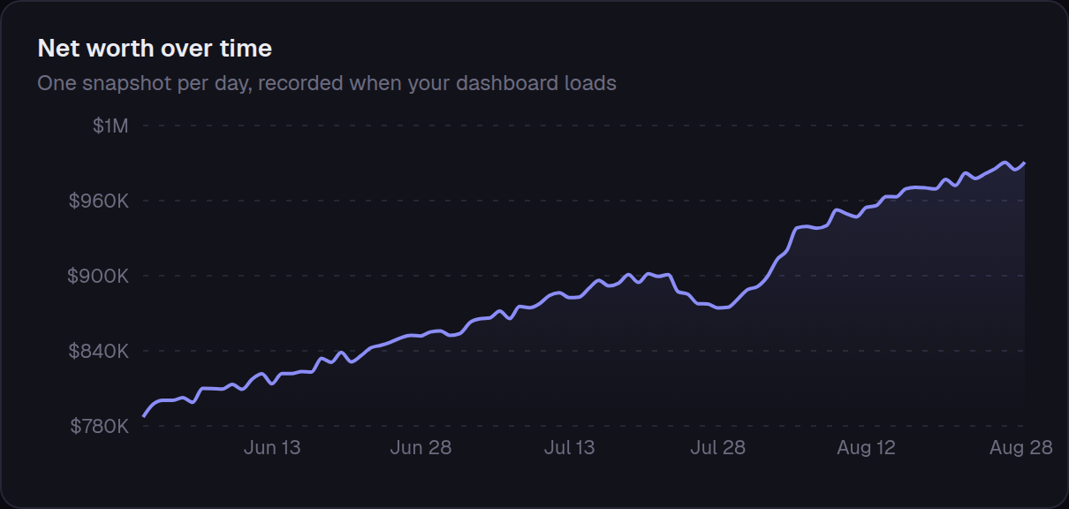The image size is (1069, 509).
Task: Select the 'Net worth over time' heading
Action: 155,49
